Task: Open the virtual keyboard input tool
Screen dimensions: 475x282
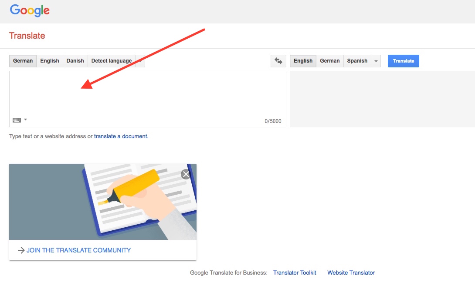Action: (x=17, y=120)
